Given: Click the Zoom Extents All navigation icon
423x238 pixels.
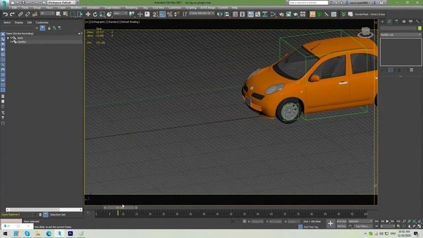Looking at the screenshot, I should point(419,221).
